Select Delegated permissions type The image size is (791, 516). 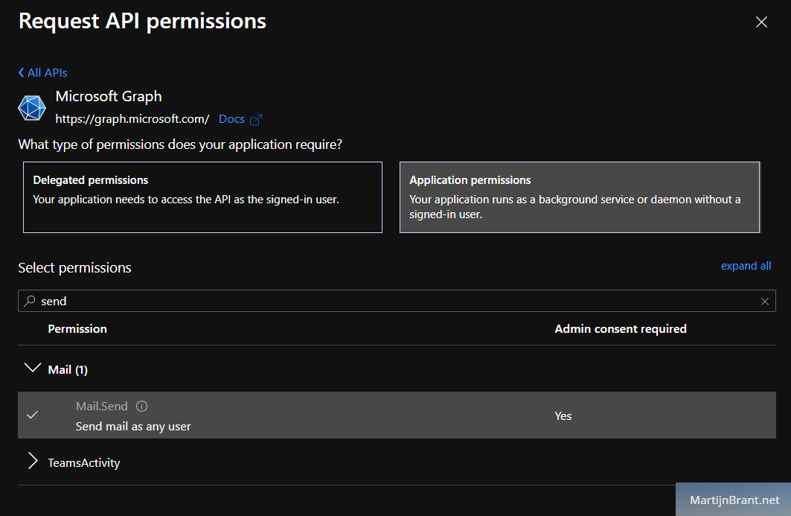pos(203,197)
